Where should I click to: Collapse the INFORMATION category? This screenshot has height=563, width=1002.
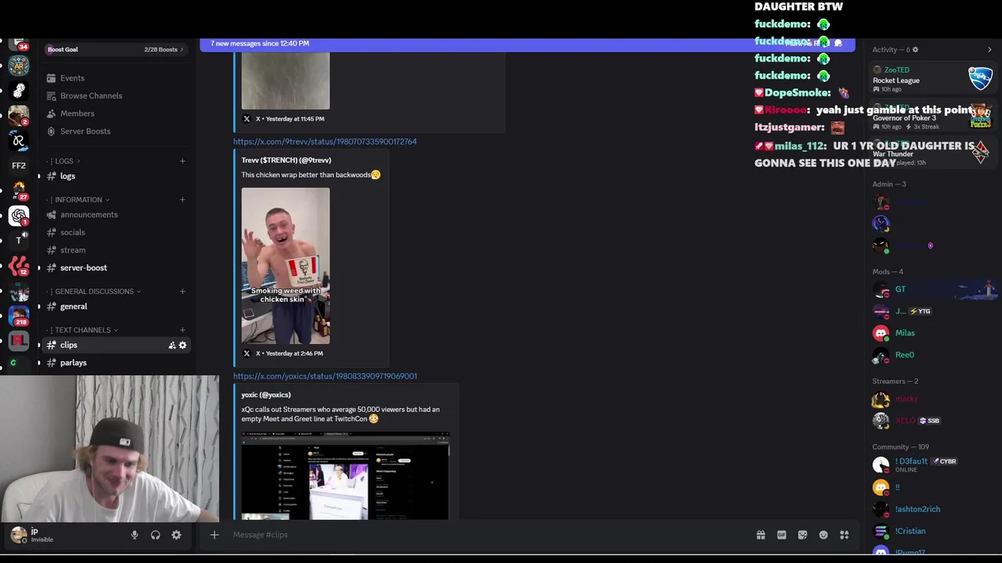click(78, 199)
